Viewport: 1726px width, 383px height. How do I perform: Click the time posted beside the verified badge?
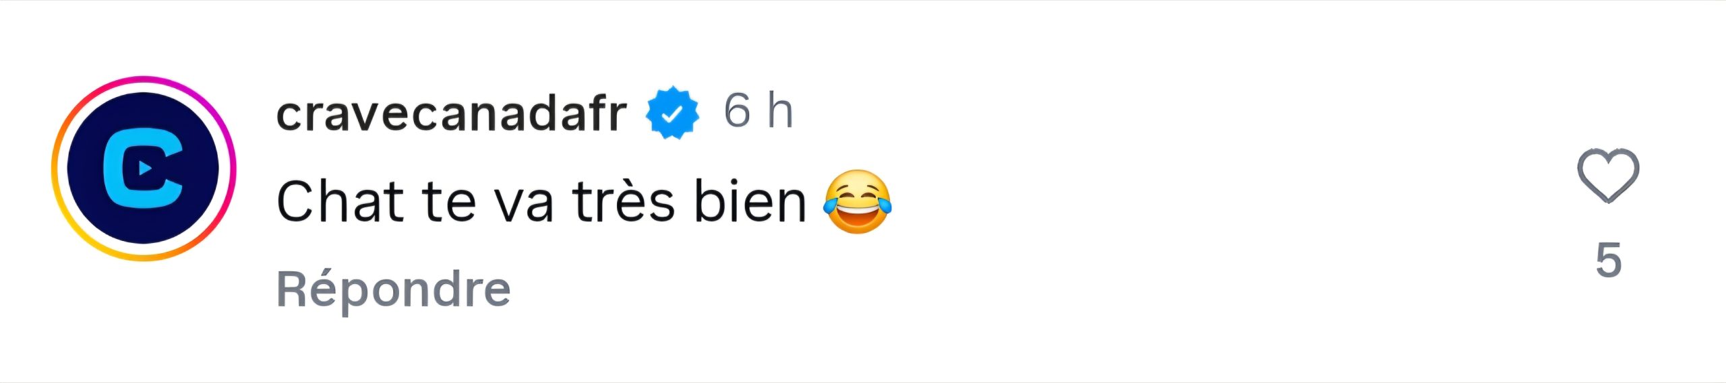pyautogui.click(x=758, y=111)
